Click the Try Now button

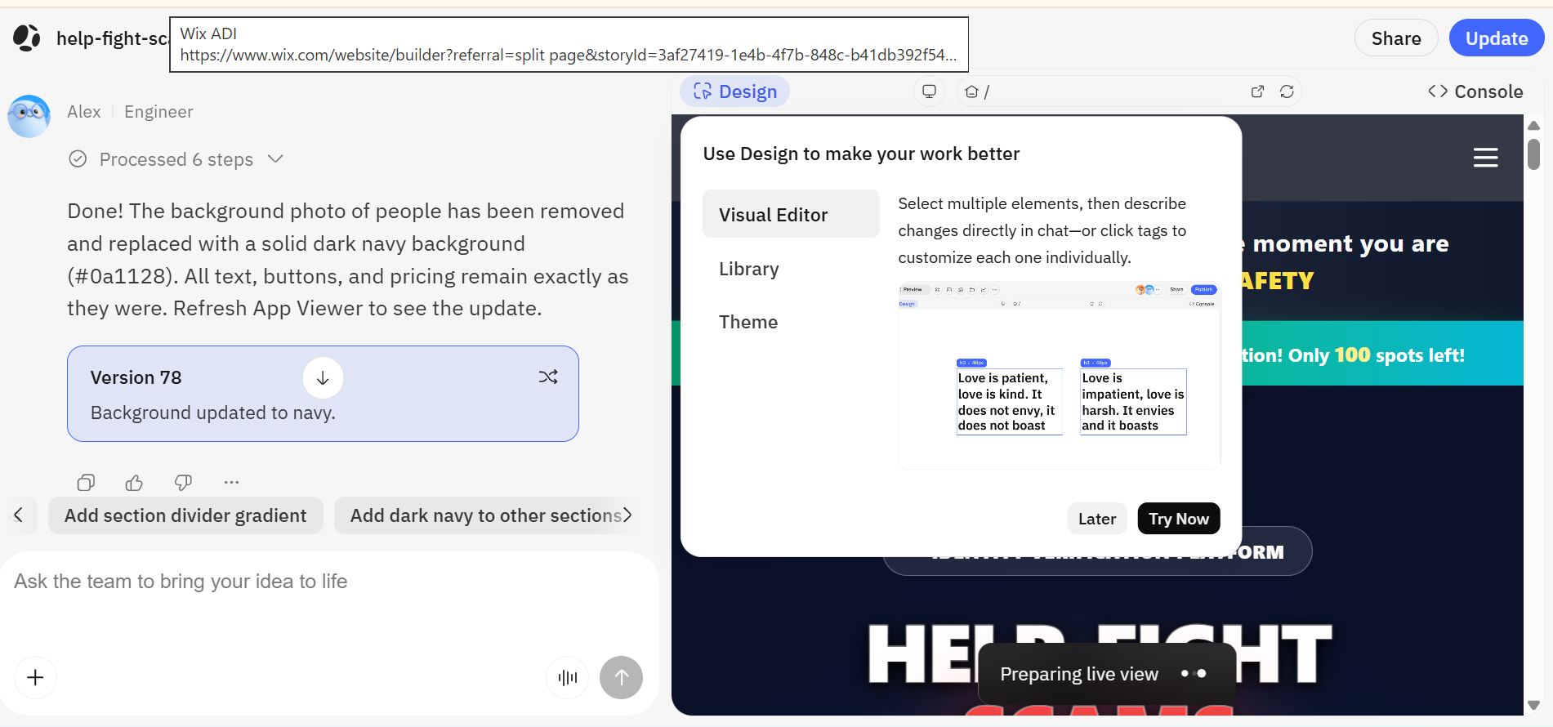pos(1179,519)
